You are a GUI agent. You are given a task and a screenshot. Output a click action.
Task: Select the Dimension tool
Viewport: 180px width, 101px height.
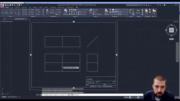[52, 11]
